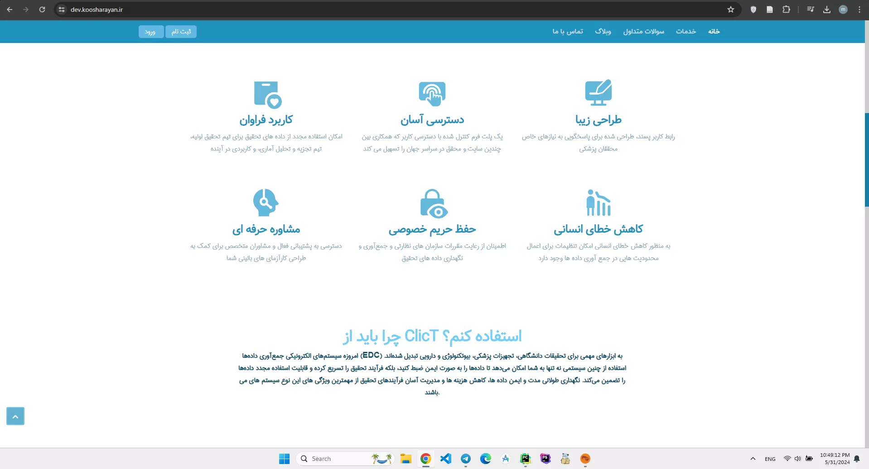Click the address bar URL dev.koosharayan.ir
Viewport: 869px width, 469px height.
click(97, 9)
